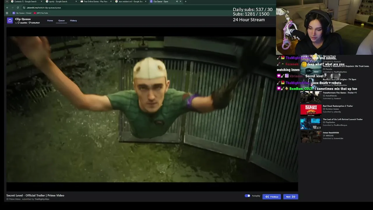
Task: Click the Fozenoh chat username
Action: pyautogui.click(x=292, y=64)
